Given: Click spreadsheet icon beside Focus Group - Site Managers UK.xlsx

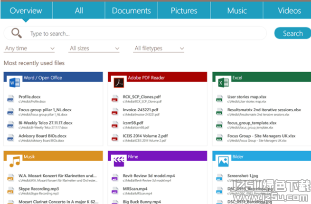Looking at the screenshot, I should [x=219, y=138].
